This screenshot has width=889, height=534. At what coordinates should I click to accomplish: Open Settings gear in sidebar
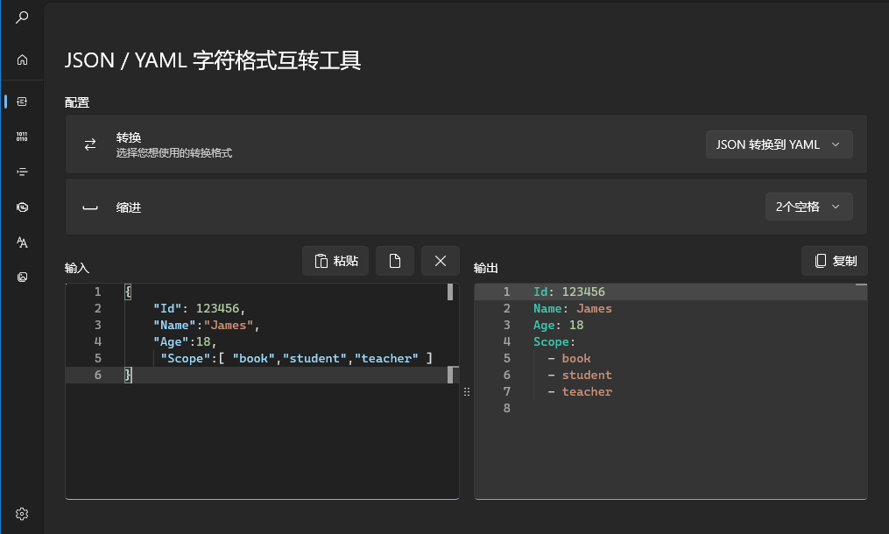[x=22, y=514]
